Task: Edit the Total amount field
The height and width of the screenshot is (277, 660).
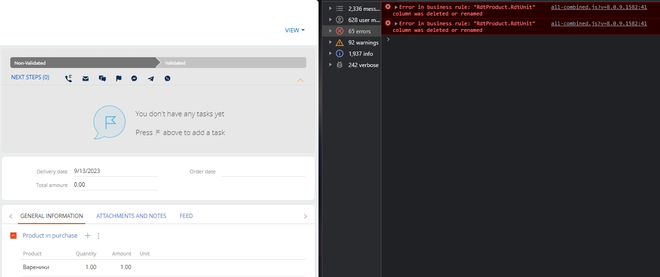Action: tap(115, 185)
